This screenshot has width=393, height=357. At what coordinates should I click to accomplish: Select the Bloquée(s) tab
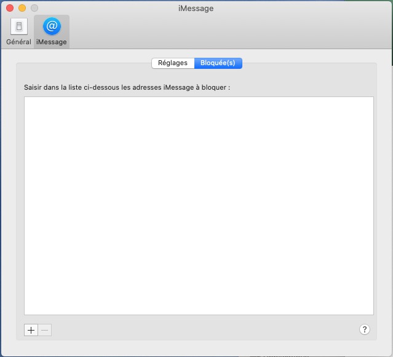[218, 63]
